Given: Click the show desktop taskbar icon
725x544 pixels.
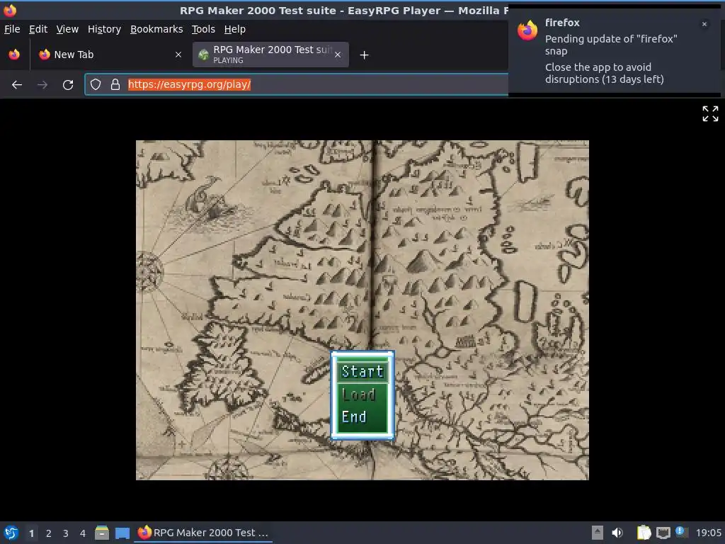Looking at the screenshot, I should [x=122, y=533].
